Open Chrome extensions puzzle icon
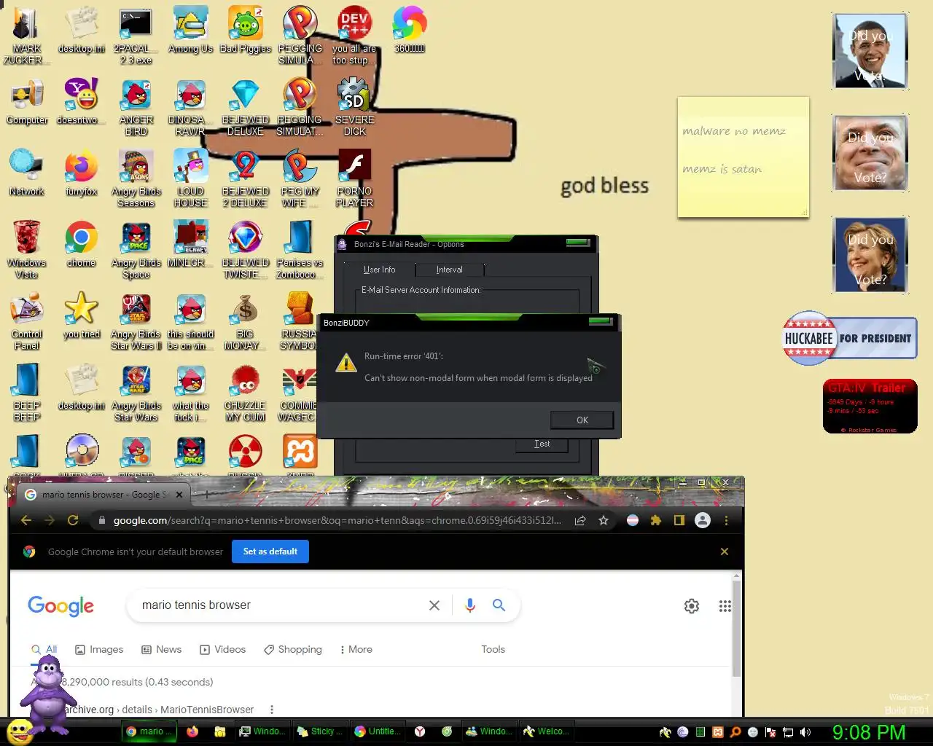The image size is (933, 746). 656,520
